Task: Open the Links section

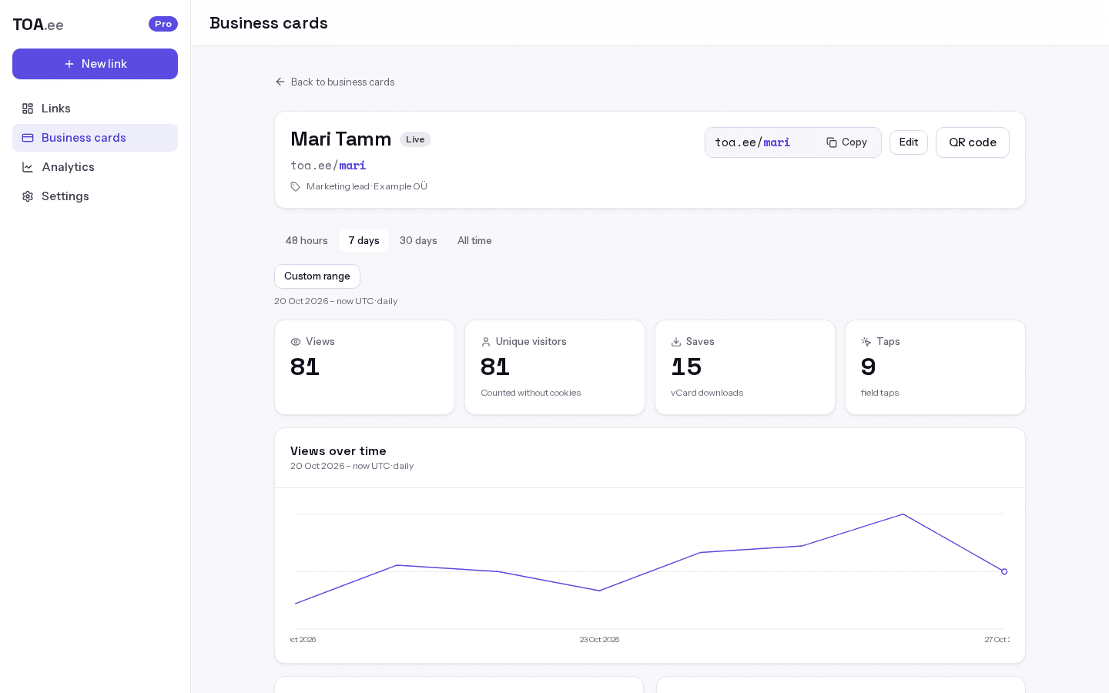Action: tap(95, 109)
